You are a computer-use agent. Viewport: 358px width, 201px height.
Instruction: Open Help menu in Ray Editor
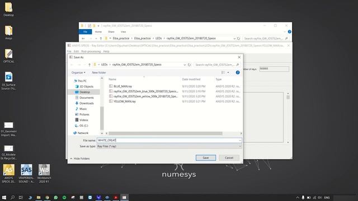click(x=106, y=51)
